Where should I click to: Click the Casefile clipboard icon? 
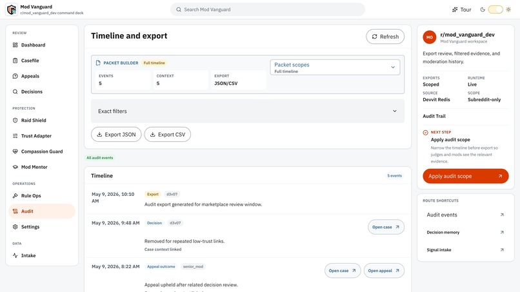(15, 61)
